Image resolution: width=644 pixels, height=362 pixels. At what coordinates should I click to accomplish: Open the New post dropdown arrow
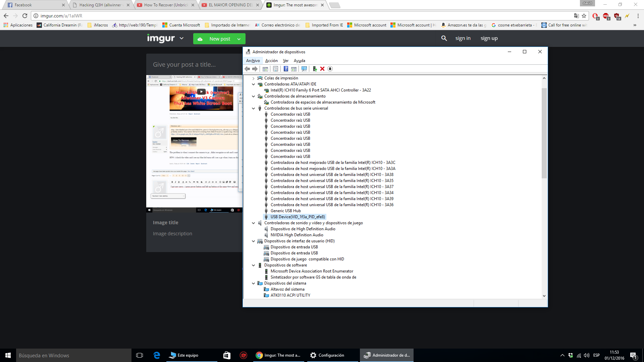click(x=239, y=39)
